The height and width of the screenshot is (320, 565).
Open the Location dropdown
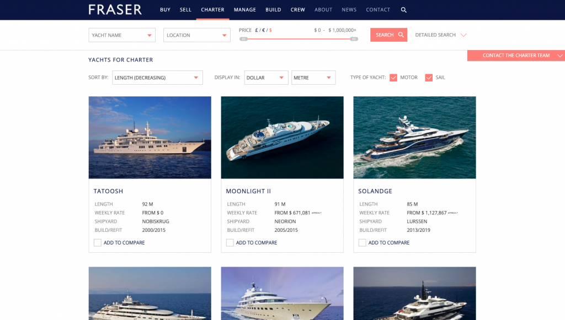click(197, 35)
